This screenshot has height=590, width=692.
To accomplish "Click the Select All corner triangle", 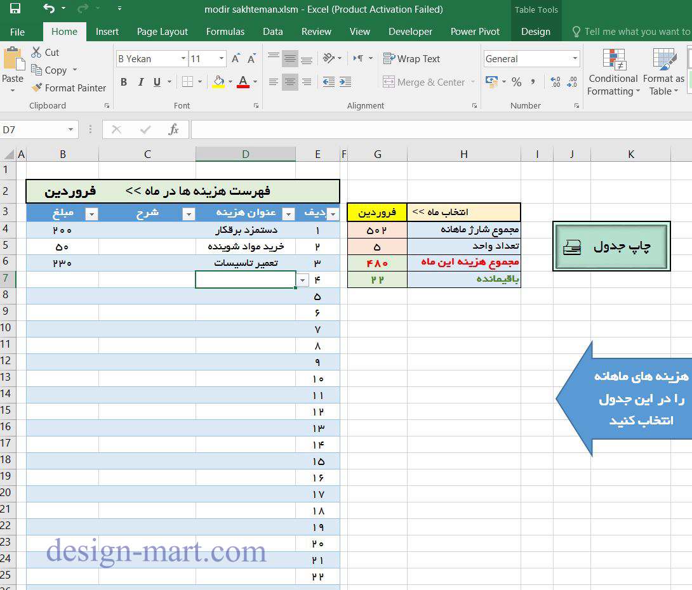I will click(x=9, y=154).
